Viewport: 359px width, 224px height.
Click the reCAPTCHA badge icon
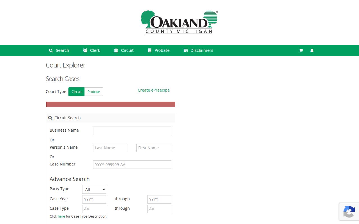349,212
